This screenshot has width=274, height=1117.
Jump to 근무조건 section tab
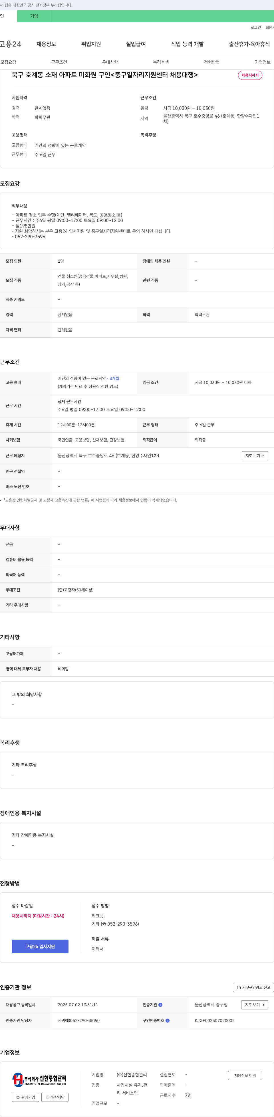point(59,62)
